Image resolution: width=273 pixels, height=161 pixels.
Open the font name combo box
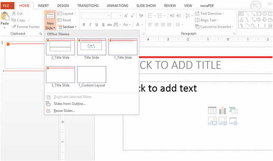(96, 16)
